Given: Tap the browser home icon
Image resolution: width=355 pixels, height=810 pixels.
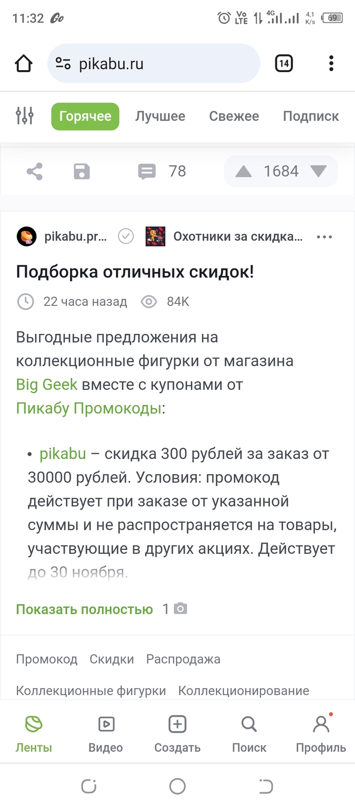Looking at the screenshot, I should click(x=24, y=64).
